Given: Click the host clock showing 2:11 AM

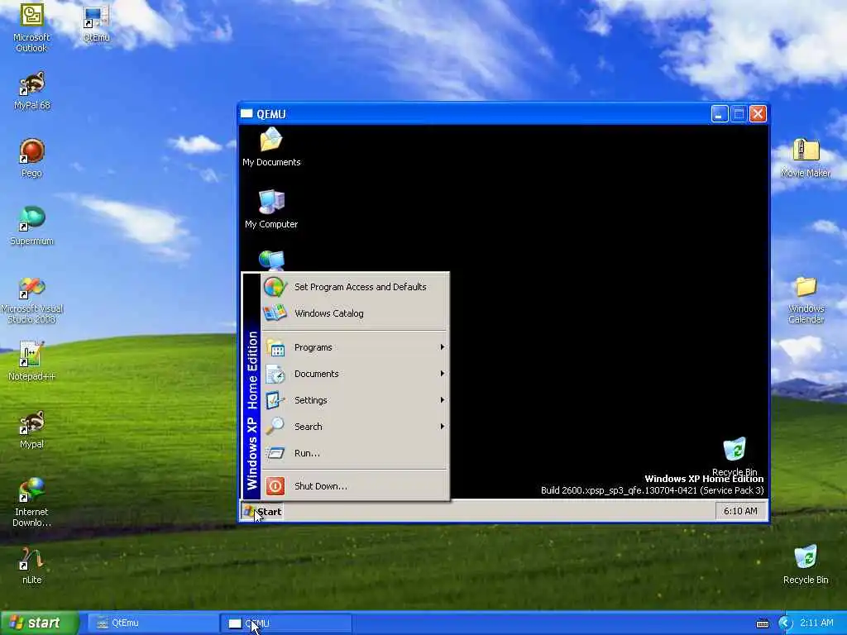Looking at the screenshot, I should tap(816, 623).
